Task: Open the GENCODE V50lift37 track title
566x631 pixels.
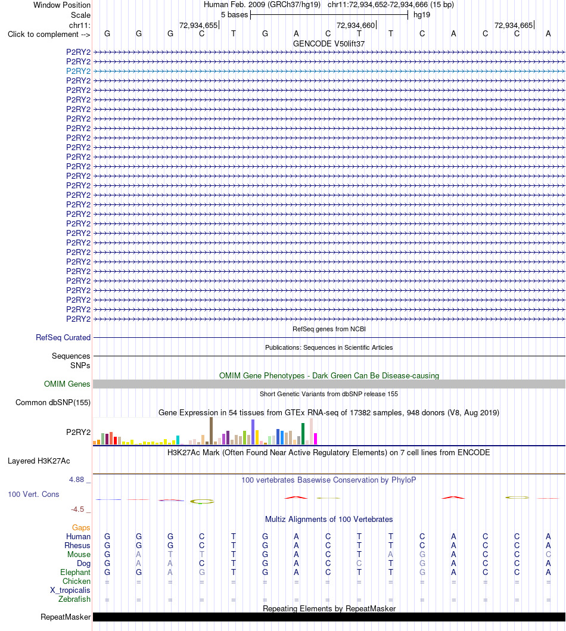Action: (x=329, y=44)
